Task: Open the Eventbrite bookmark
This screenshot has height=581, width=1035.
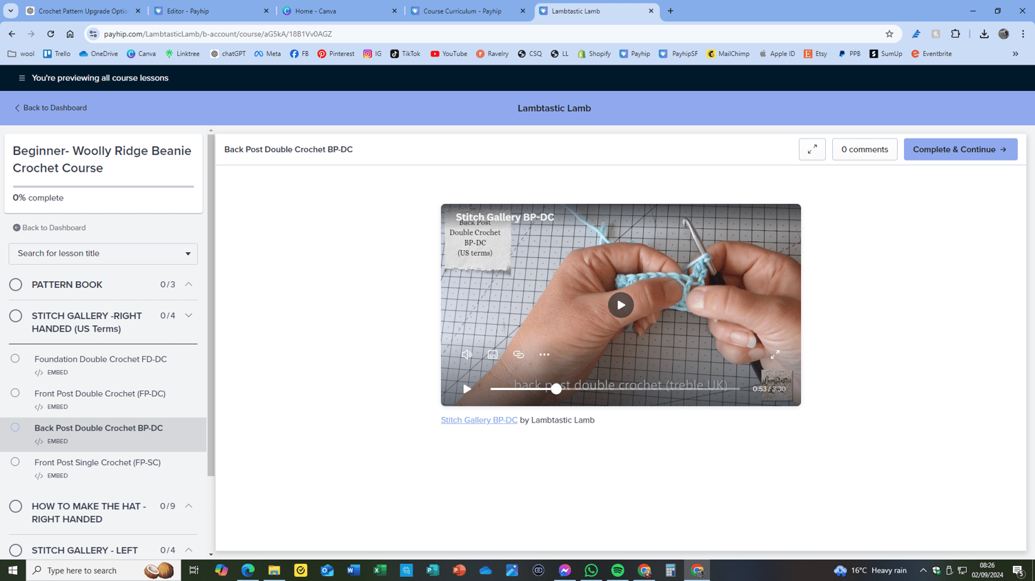Action: point(931,54)
